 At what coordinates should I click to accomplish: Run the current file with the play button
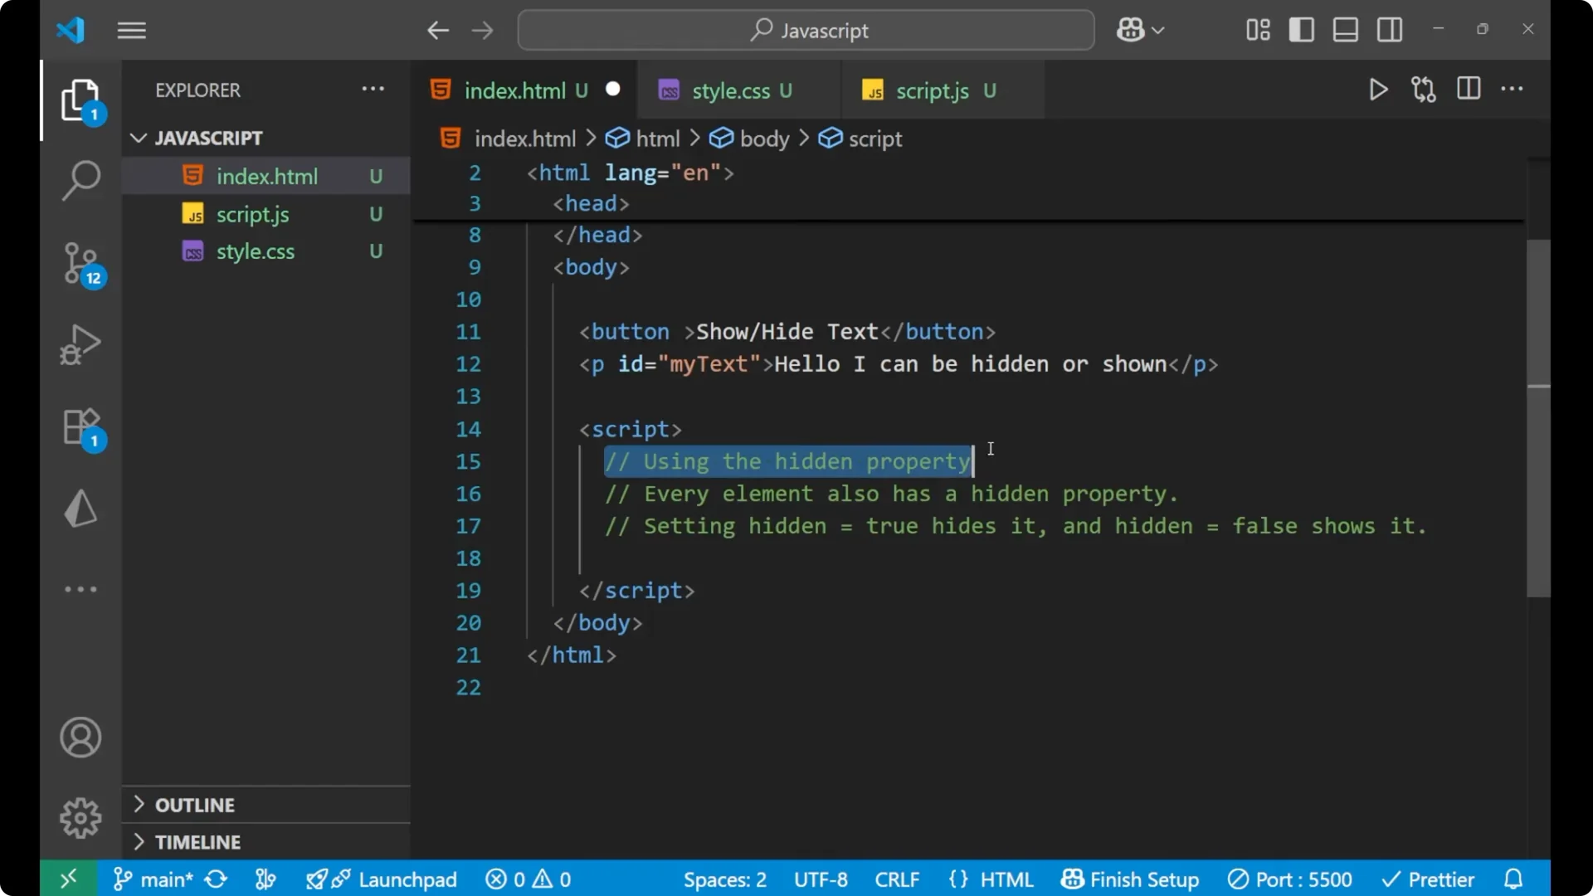(x=1378, y=90)
